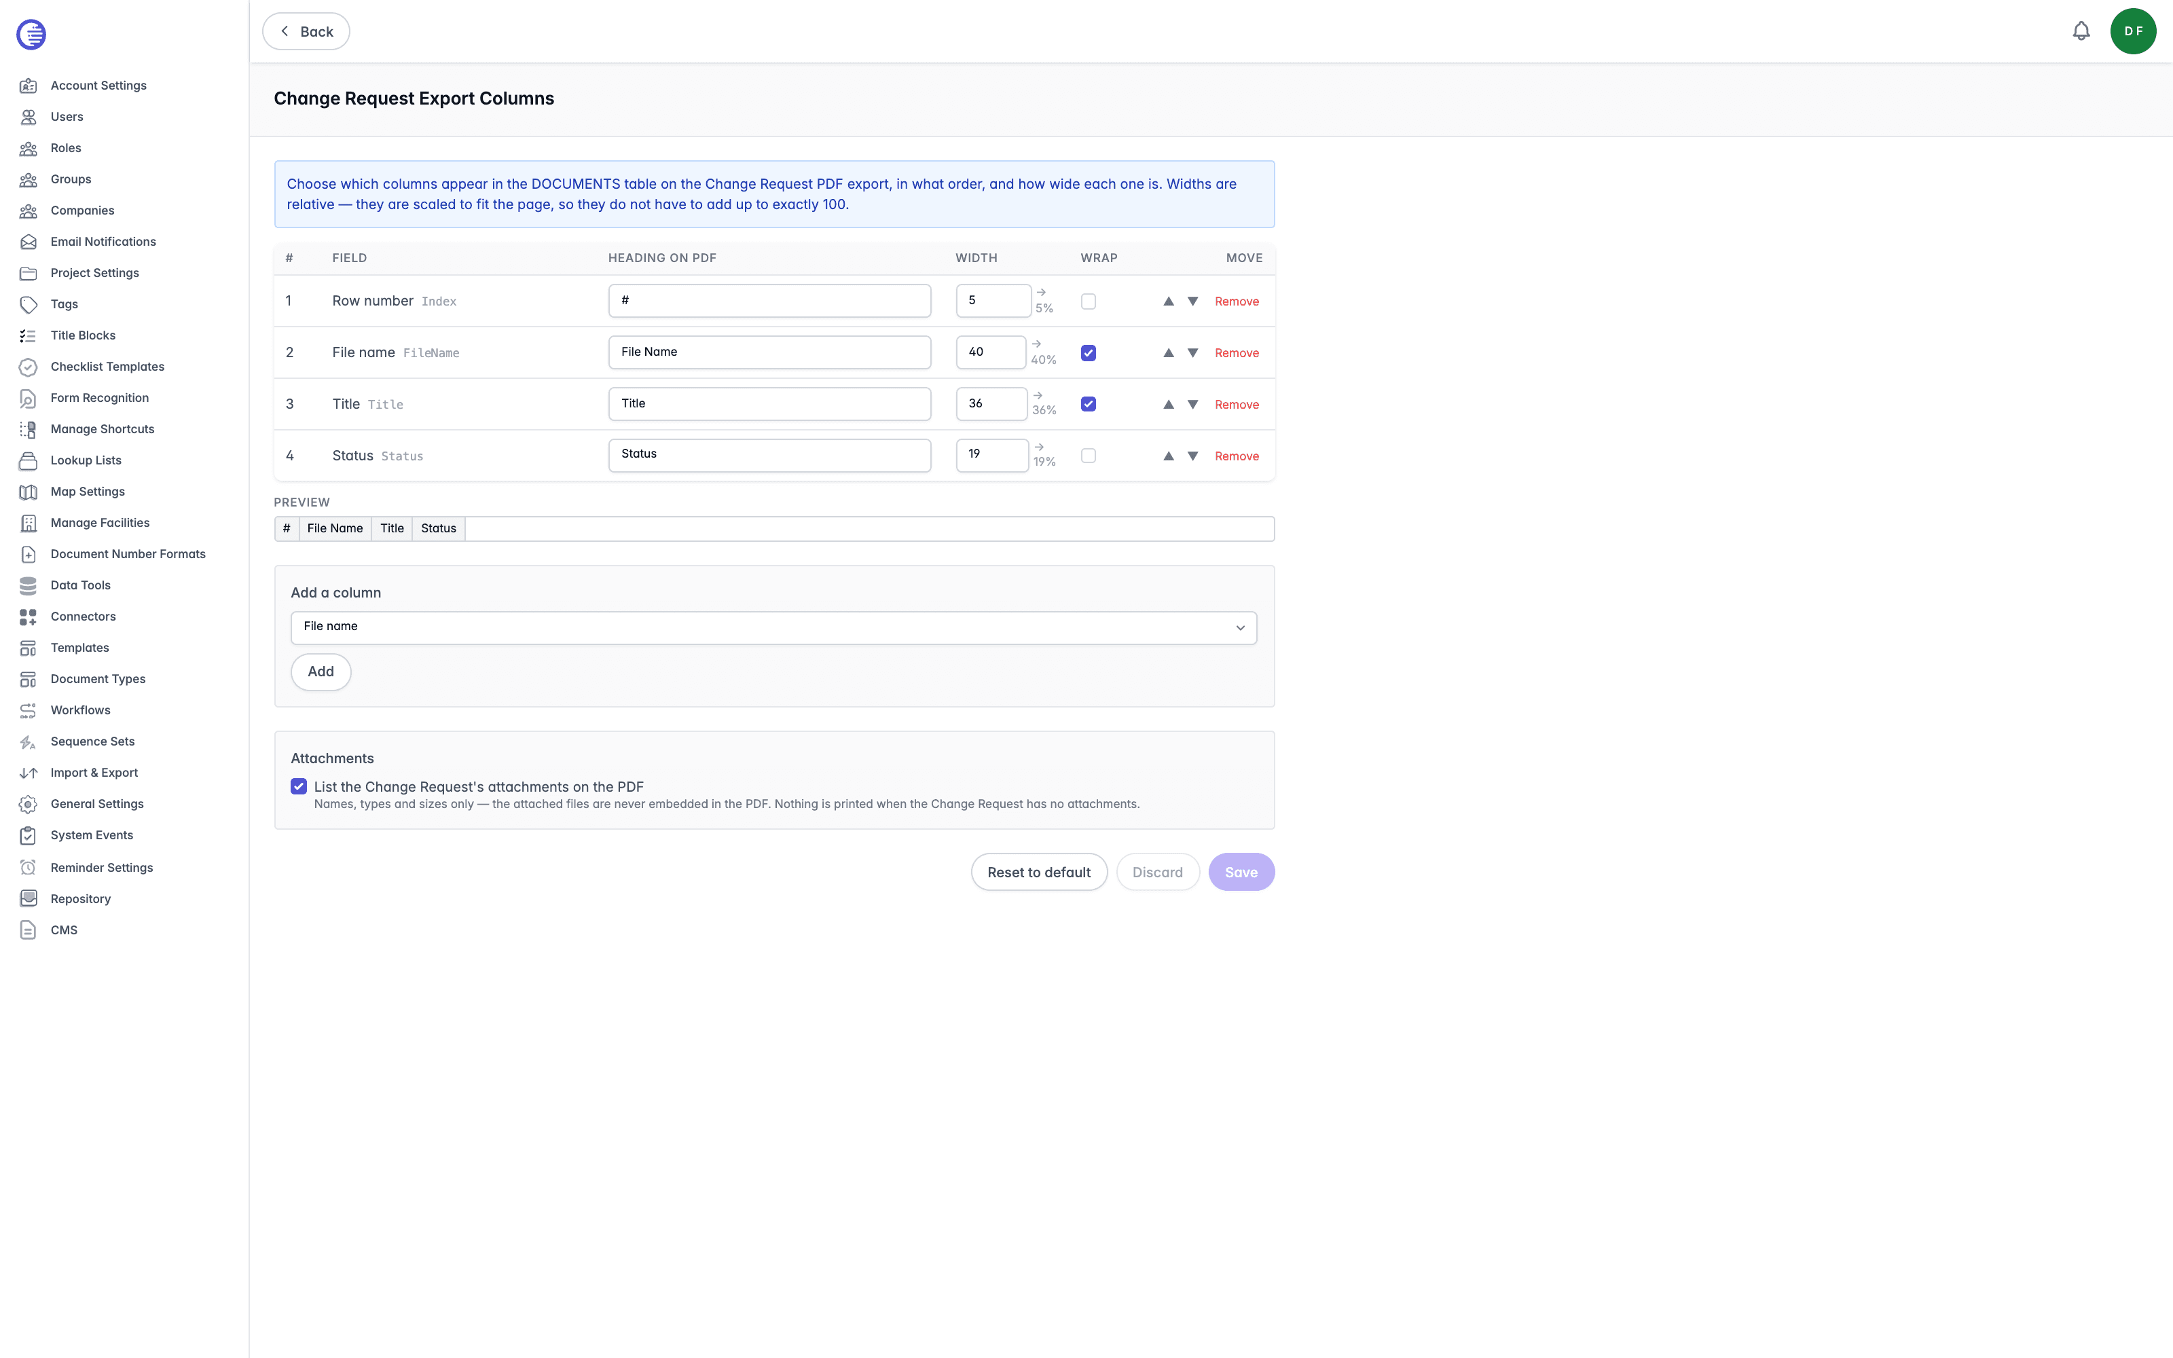Disable wrap for File name column

point(1089,353)
